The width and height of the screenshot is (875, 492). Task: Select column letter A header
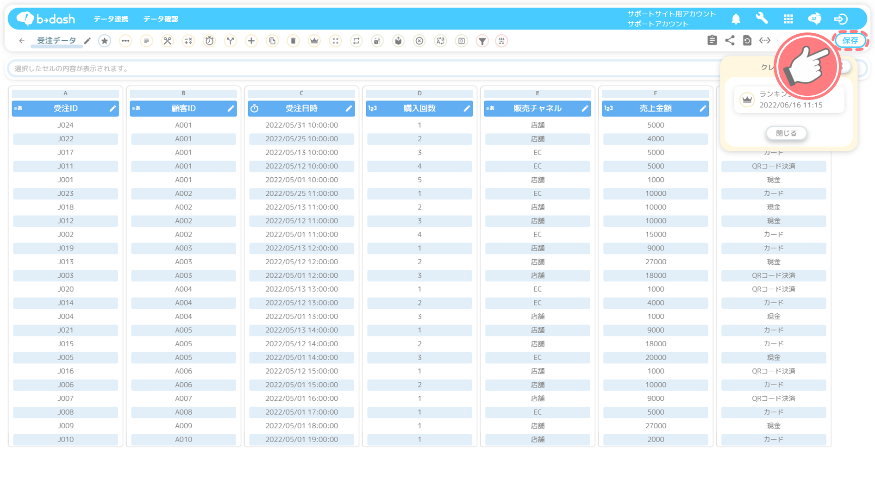coord(65,93)
